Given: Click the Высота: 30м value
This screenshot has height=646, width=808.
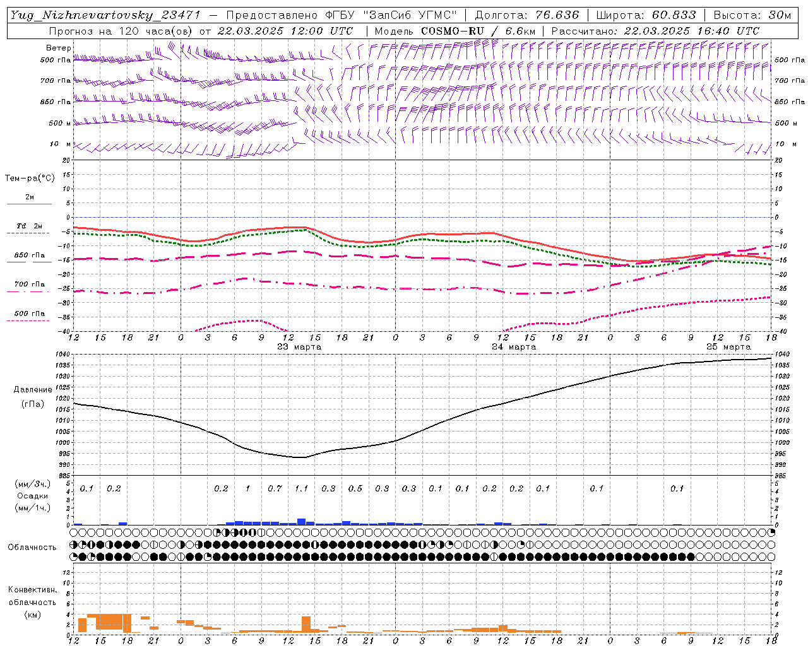Looking at the screenshot, I should (752, 15).
